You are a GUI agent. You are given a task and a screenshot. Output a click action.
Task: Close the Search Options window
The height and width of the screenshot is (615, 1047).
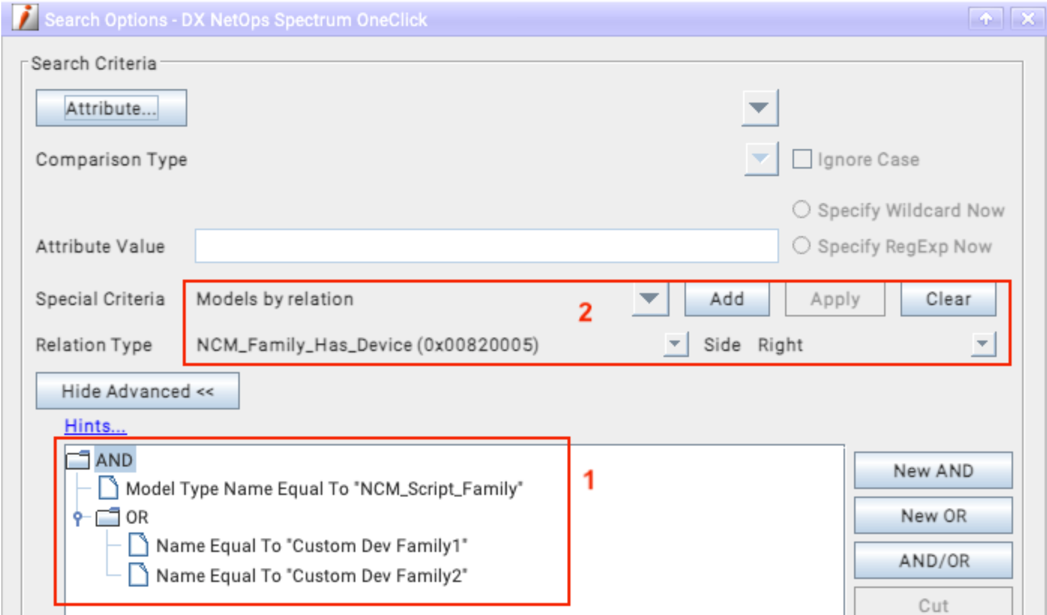1027,19
